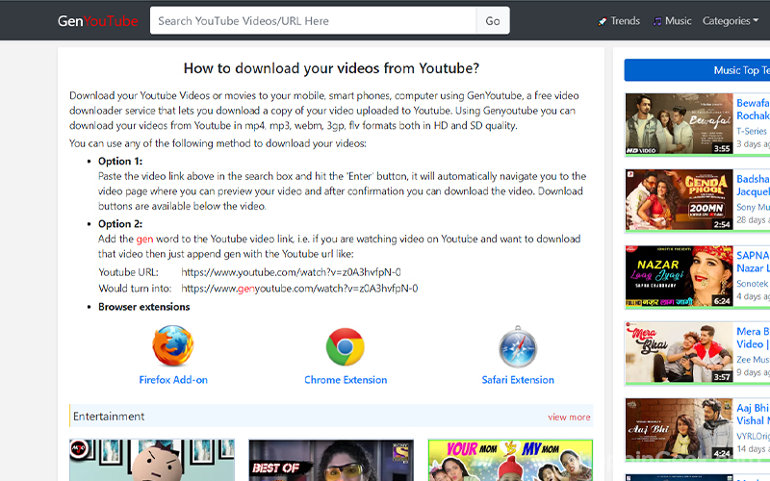Open the Firefox Add-on link
770x481 pixels.
coord(173,380)
